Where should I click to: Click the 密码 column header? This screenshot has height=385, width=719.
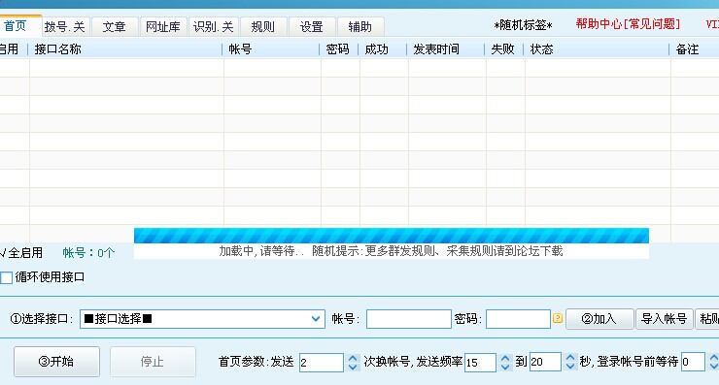339,49
